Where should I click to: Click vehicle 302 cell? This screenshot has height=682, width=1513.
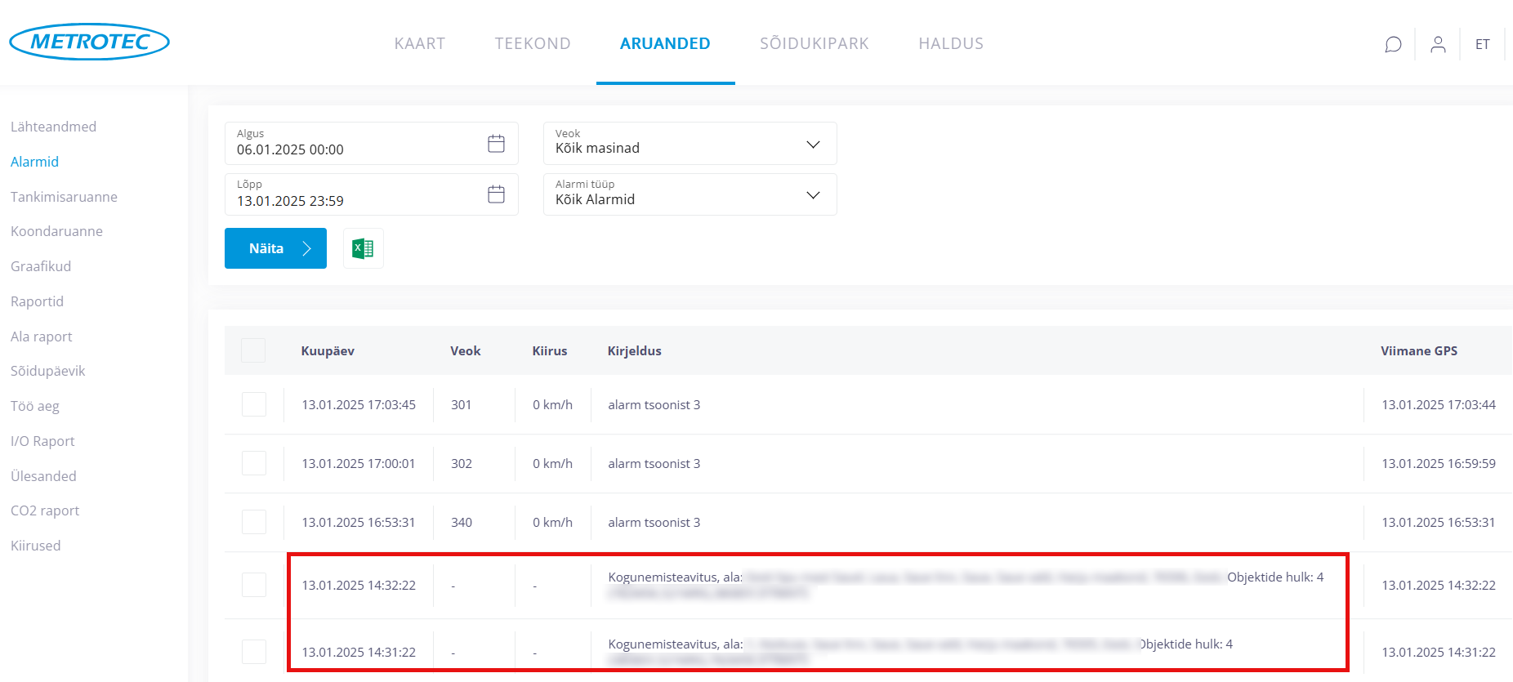462,463
